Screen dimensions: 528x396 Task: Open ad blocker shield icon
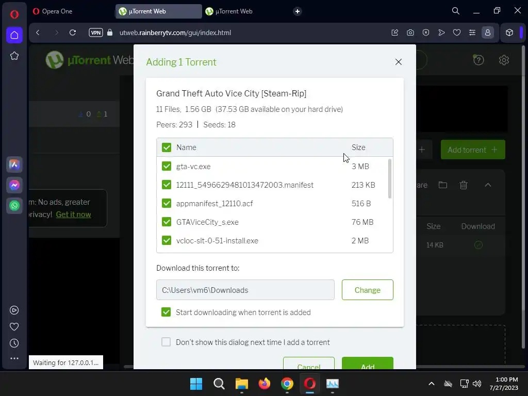pos(425,32)
